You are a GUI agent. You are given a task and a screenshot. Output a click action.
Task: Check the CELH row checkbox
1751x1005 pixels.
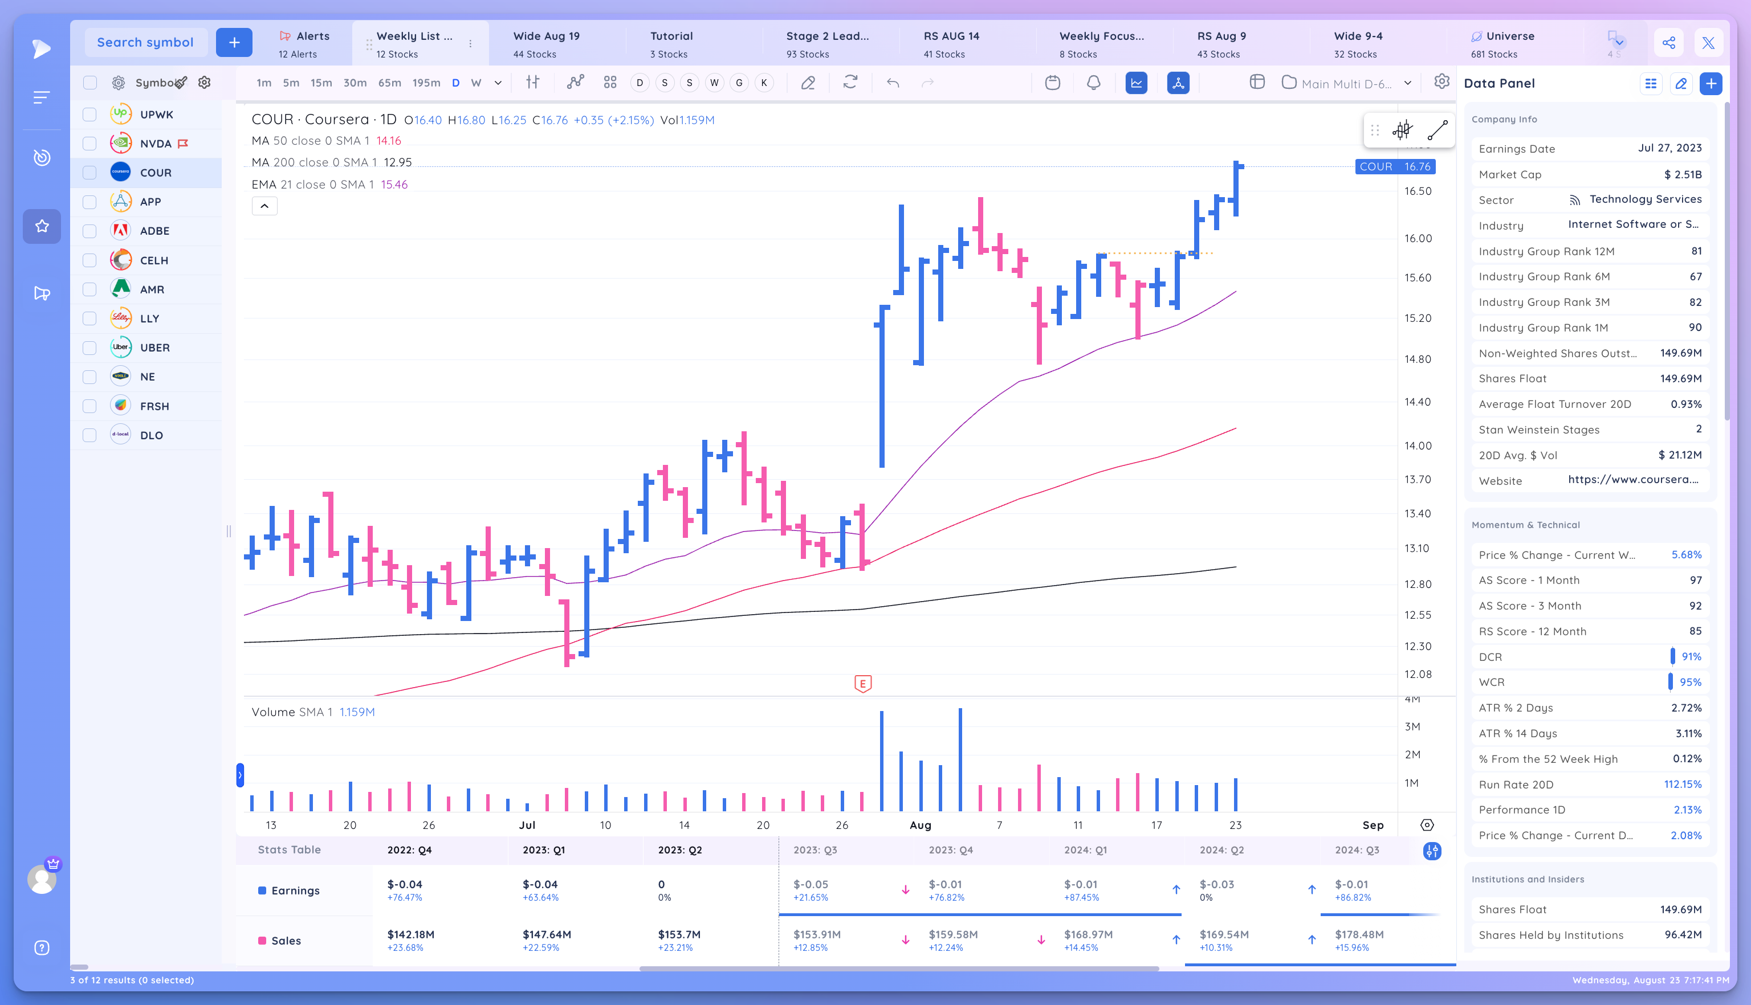pos(89,260)
